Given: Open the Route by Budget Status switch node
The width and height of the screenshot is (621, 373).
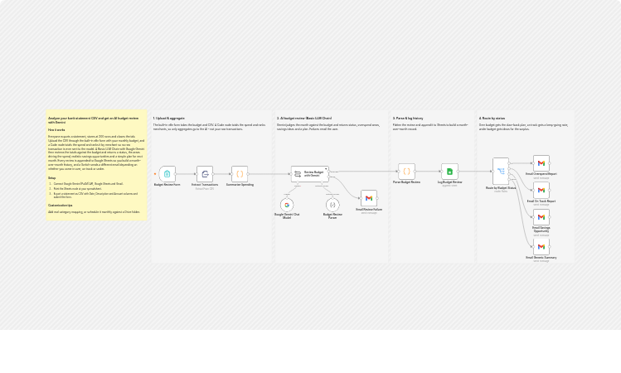Looking at the screenshot, I should pos(501,171).
